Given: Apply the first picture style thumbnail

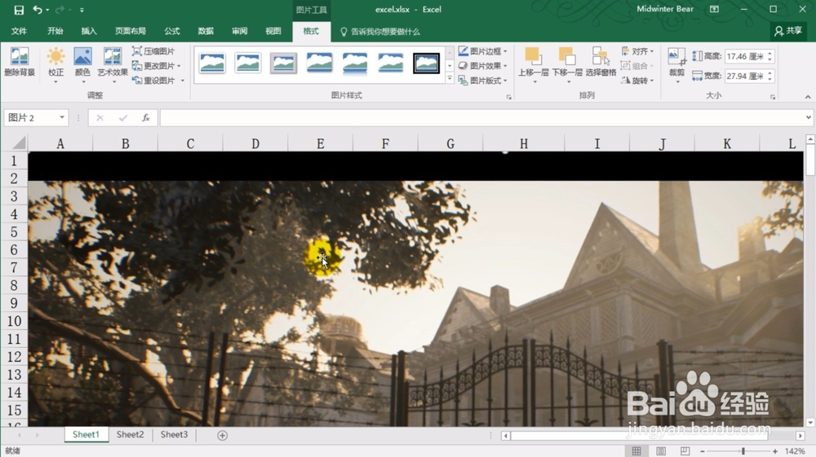Looking at the screenshot, I should [212, 64].
